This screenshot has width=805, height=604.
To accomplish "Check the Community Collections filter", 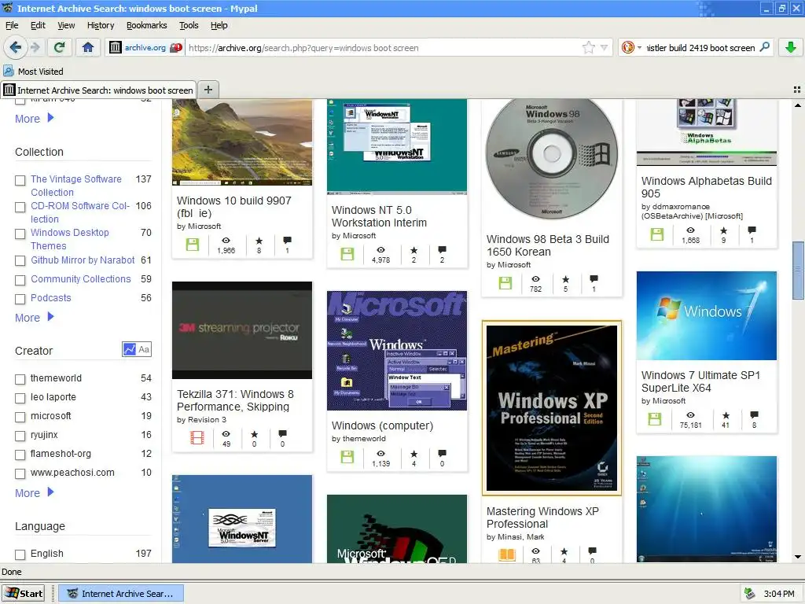I will [20, 280].
